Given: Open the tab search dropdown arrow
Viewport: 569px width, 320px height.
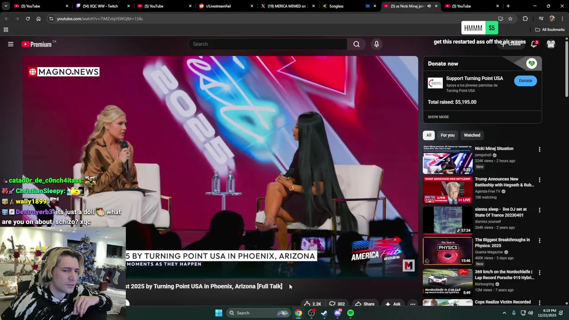Looking at the screenshot, I should (x=6, y=6).
